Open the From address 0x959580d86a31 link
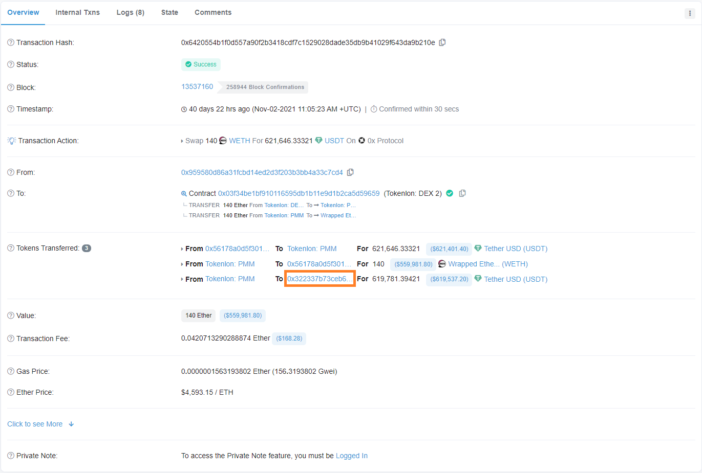The image size is (702, 473). click(x=262, y=172)
